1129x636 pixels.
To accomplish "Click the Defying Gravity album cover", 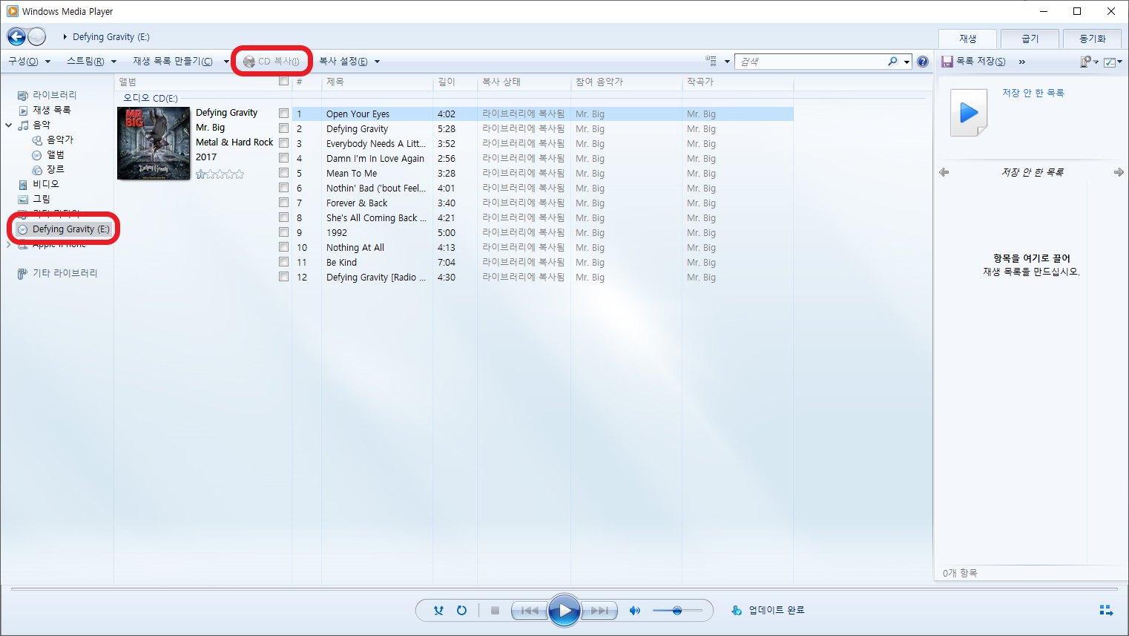I will pos(154,143).
